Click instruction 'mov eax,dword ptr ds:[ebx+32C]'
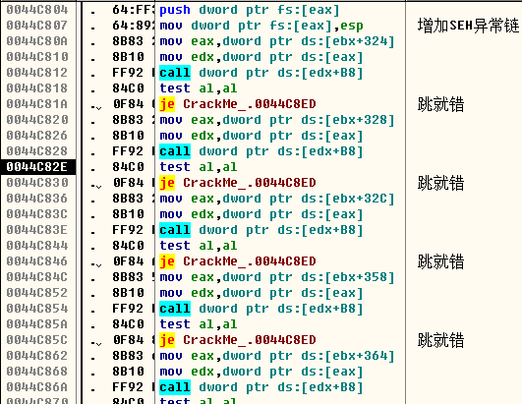The width and height of the screenshot is (522, 404). click(x=277, y=199)
